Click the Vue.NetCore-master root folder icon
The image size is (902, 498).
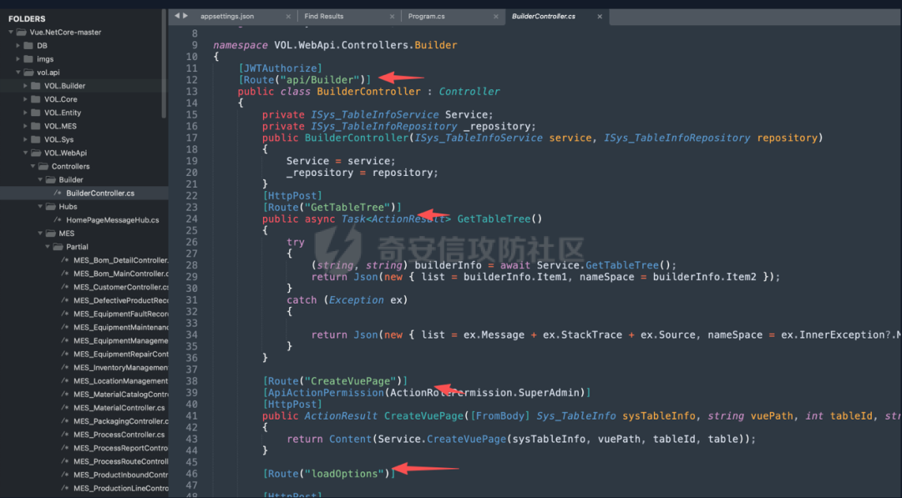[x=21, y=33]
